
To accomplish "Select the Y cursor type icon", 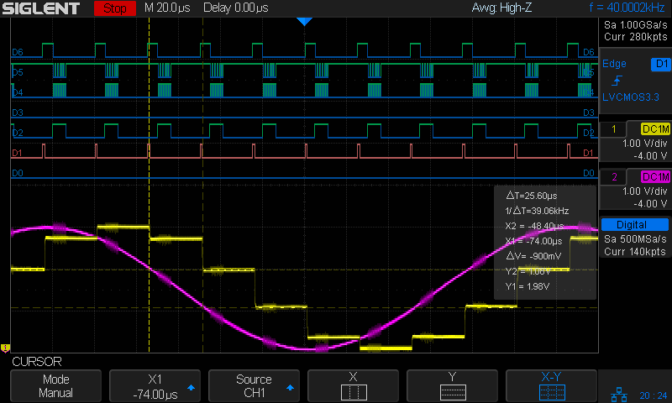I will (452, 392).
